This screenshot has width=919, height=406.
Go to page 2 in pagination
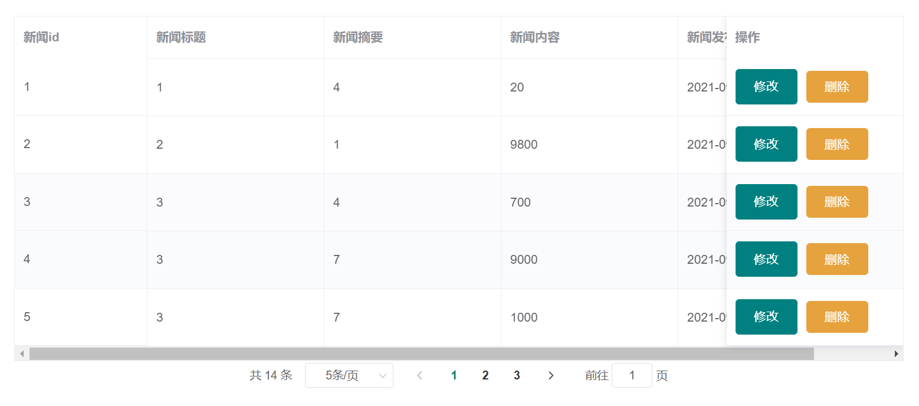point(485,376)
